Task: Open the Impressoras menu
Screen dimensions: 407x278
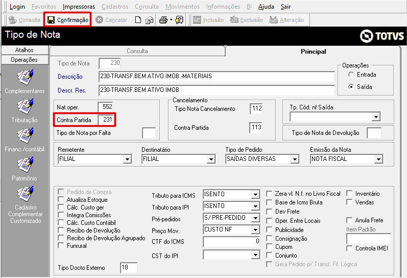Action: click(x=79, y=7)
